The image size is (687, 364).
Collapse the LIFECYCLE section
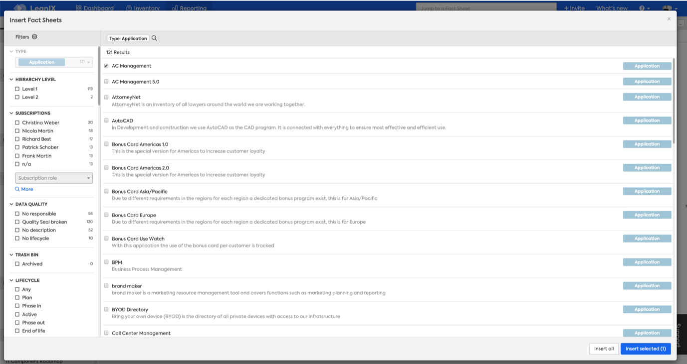[x=11, y=280]
